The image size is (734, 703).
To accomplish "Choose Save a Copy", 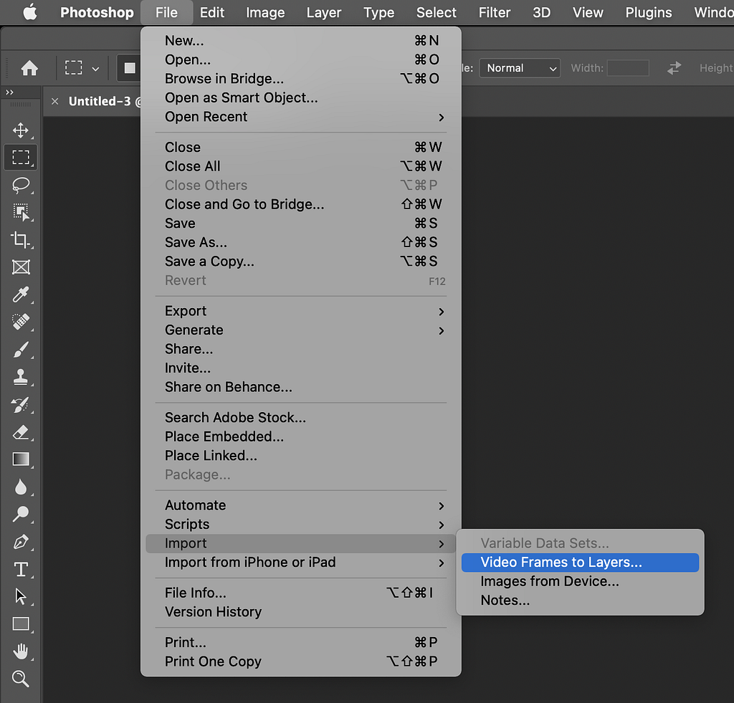I will point(300,261).
